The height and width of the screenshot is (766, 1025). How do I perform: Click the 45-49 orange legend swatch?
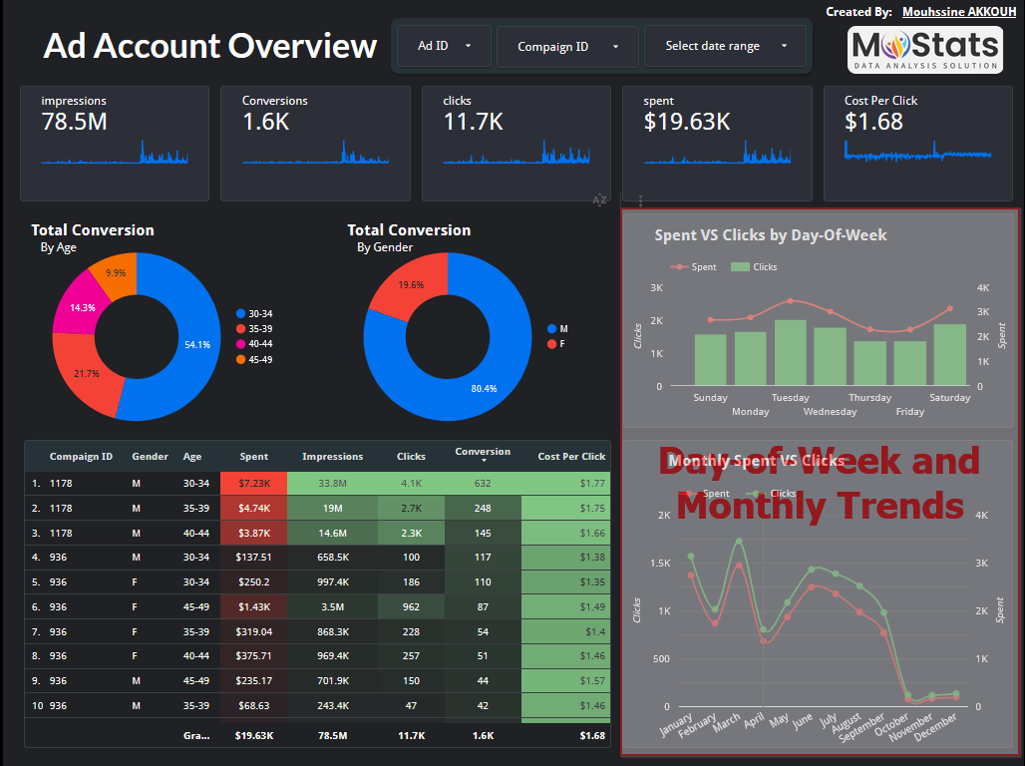tap(240, 359)
